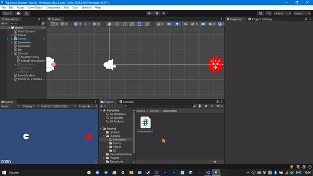This screenshot has height=176, width=313.
Task: Open the cloud services icon
Action: click(19, 13)
